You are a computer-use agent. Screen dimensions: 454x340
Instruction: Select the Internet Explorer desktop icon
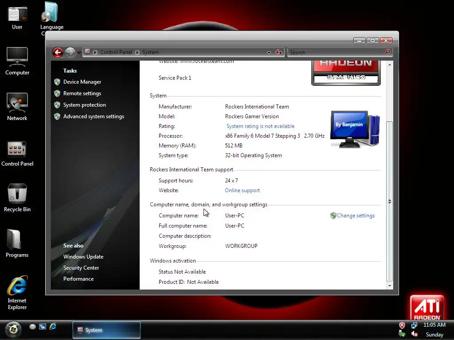point(17,293)
